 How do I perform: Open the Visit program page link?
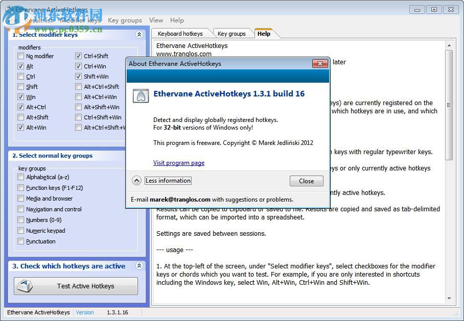(x=179, y=163)
